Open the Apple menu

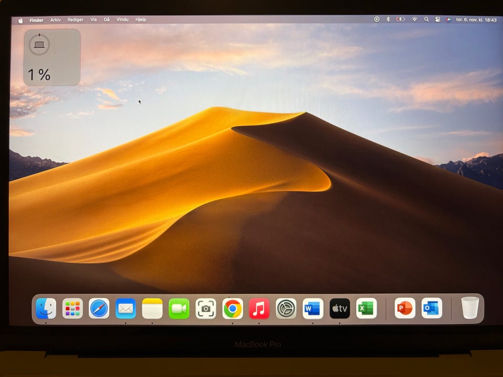pyautogui.click(x=20, y=20)
